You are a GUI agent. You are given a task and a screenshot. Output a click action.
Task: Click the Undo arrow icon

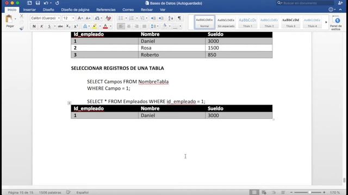tap(46, 3)
